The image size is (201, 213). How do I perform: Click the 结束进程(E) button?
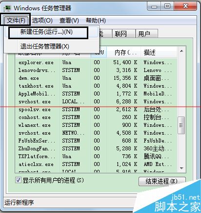point(162,181)
